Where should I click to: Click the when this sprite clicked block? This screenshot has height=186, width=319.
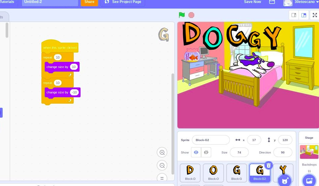60,48
